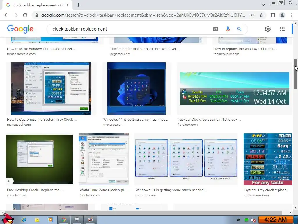Bookmark this page with the star icon
298x224 pixels.
261,15
